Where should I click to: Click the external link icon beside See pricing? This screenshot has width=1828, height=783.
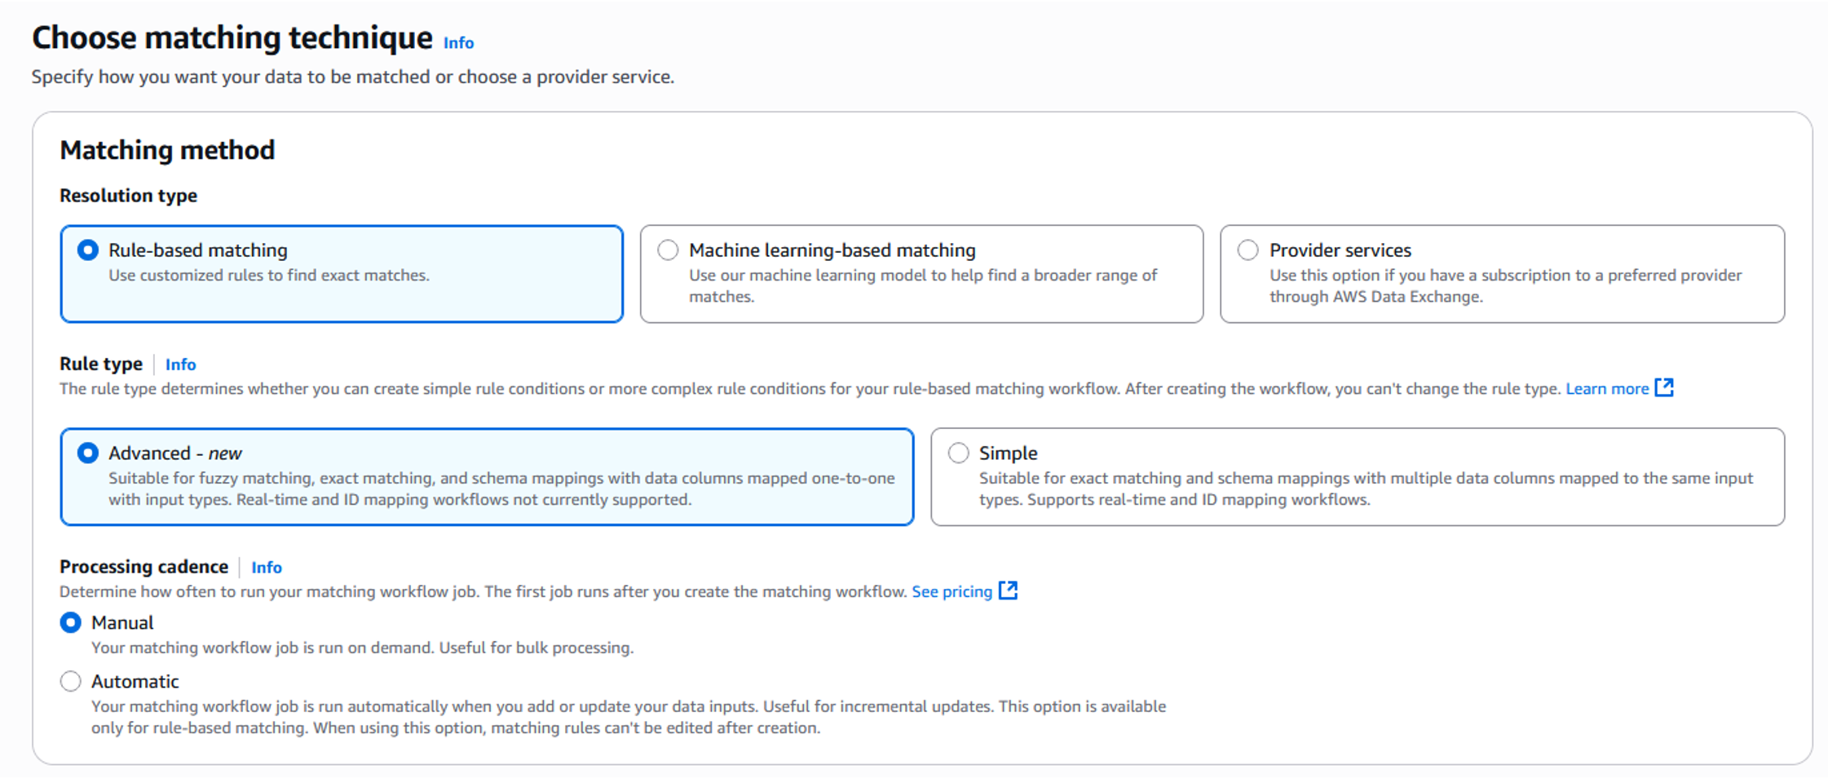coord(1009,591)
